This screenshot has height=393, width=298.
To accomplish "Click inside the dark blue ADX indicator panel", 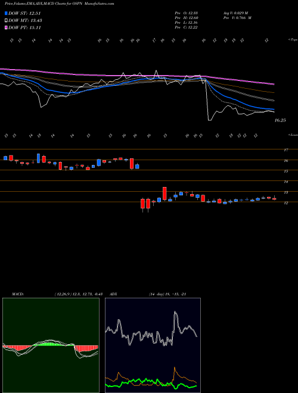I will (153, 345).
